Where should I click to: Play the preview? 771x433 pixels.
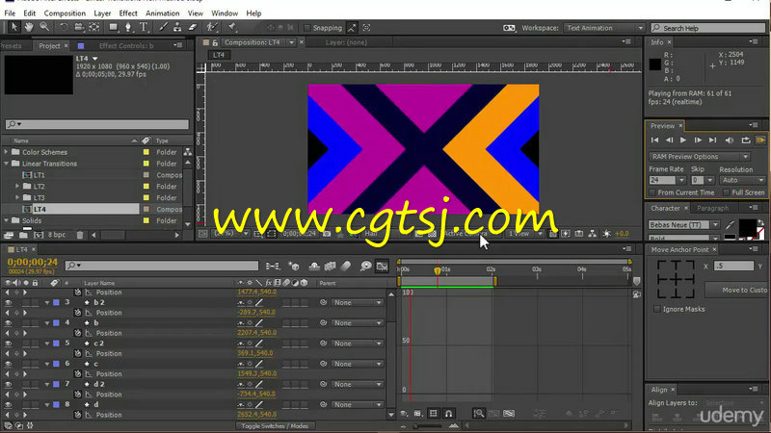(683, 140)
